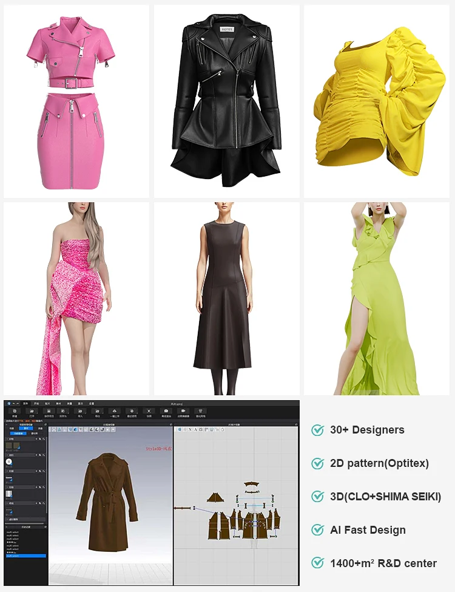Open the highlighted first menu tab 文件
This screenshot has height=592, width=455.
click(x=25, y=404)
